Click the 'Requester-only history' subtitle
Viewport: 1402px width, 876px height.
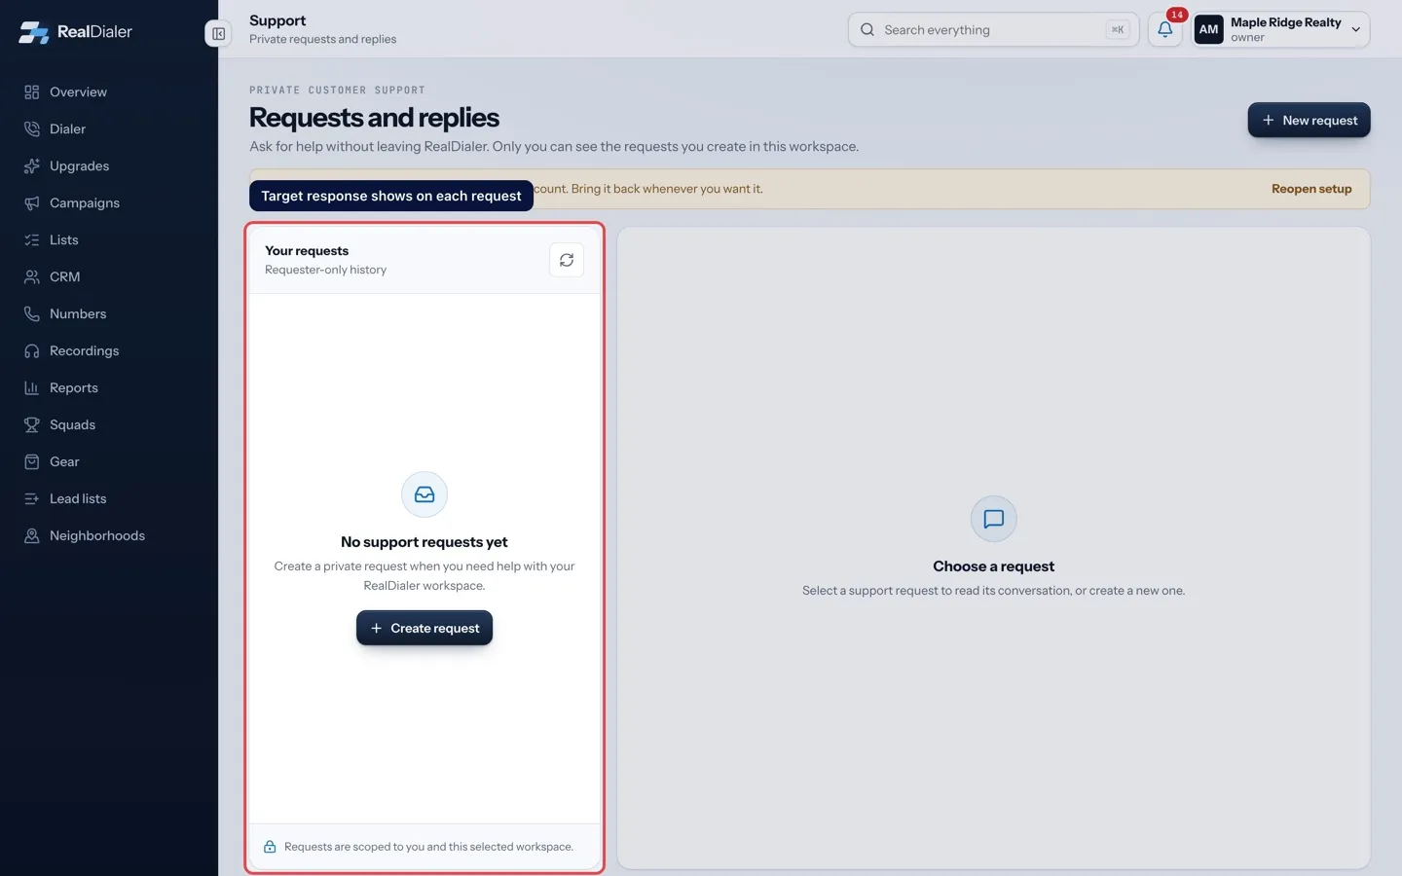[325, 270]
